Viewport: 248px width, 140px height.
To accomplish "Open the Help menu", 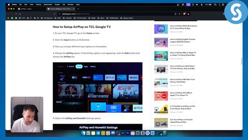I will coord(77,5).
